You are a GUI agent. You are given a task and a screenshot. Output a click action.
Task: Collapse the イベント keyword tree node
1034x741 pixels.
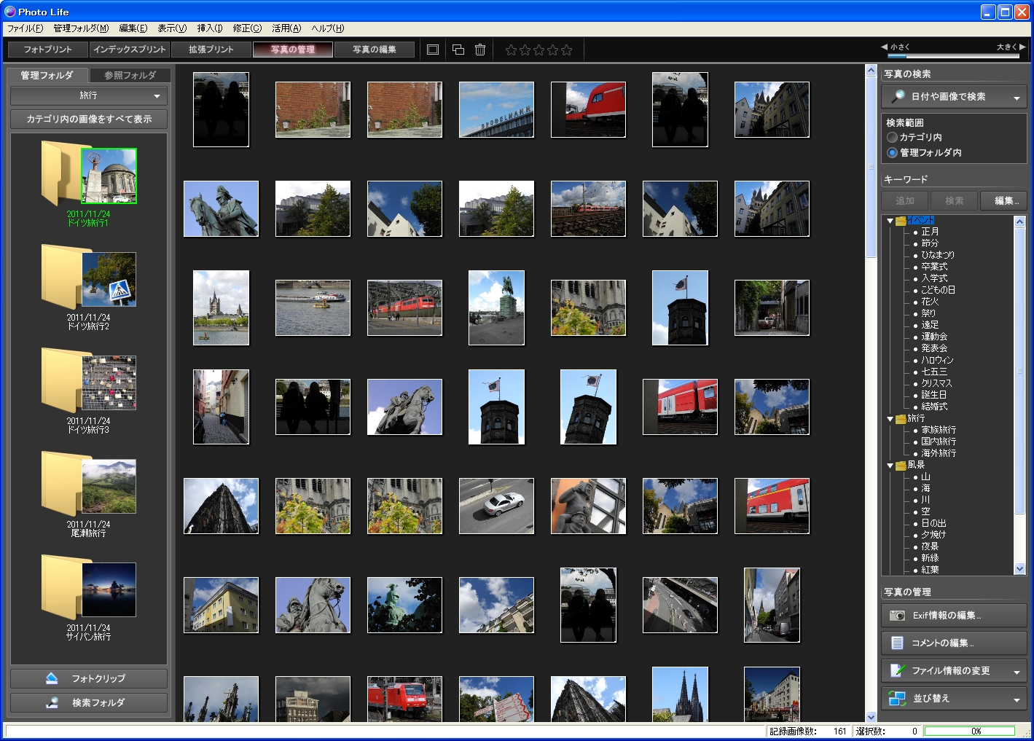click(890, 221)
